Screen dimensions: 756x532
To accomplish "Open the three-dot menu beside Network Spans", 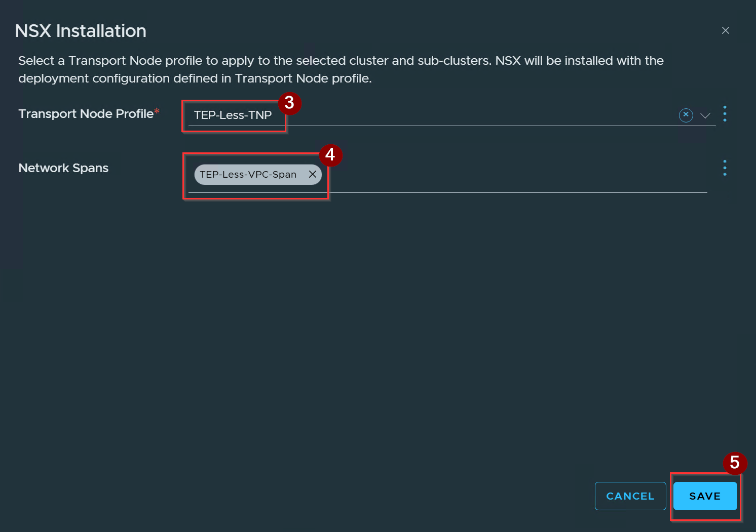I will click(x=725, y=168).
